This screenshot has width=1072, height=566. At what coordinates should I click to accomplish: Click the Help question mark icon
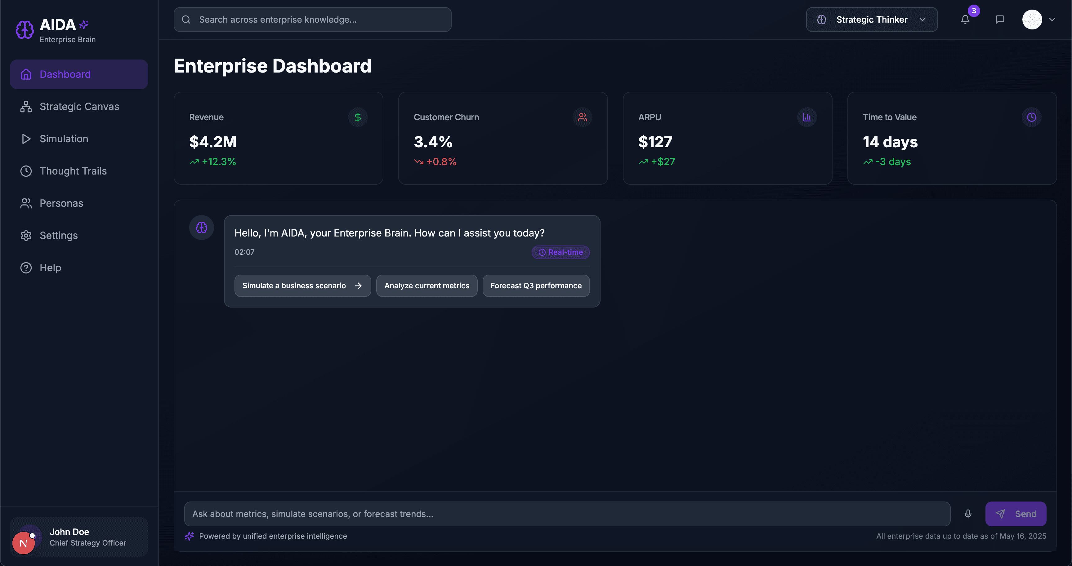pos(26,268)
